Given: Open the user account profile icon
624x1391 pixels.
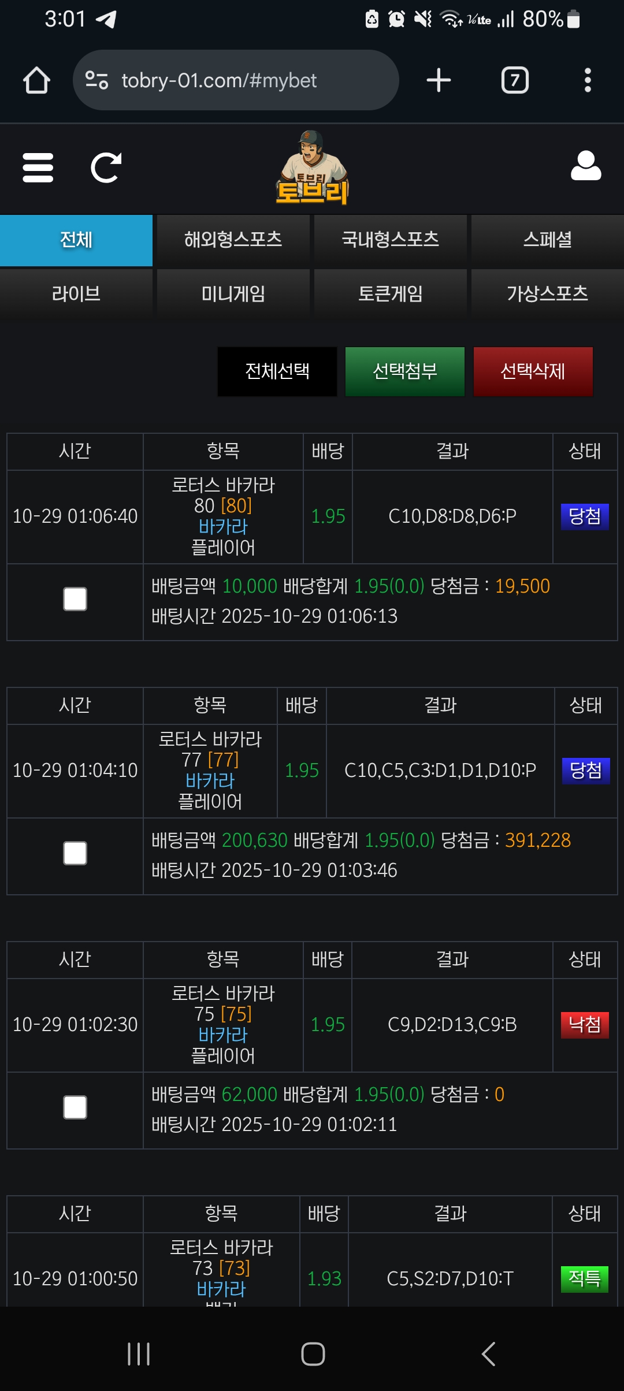Looking at the screenshot, I should (586, 166).
